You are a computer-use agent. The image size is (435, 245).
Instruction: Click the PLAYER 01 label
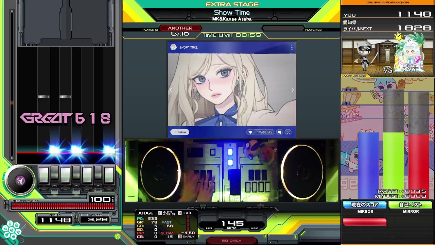[x=150, y=30]
